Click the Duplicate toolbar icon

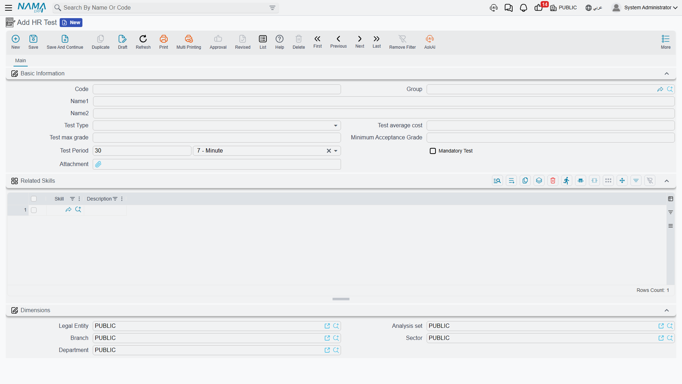pos(101,42)
